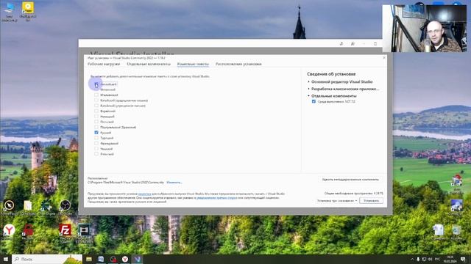Enable the Корейский language checkbox
Viewport: 471px width, 264px height.
[96, 111]
